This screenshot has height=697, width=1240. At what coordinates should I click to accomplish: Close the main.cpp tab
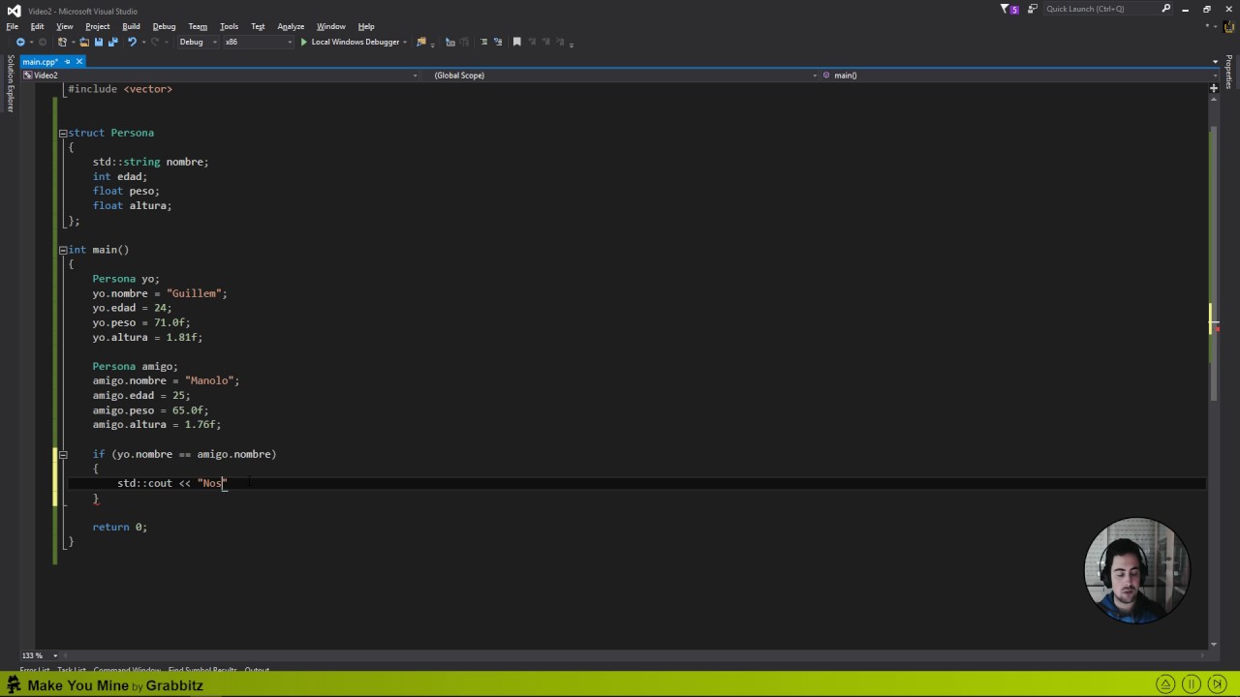pos(79,62)
